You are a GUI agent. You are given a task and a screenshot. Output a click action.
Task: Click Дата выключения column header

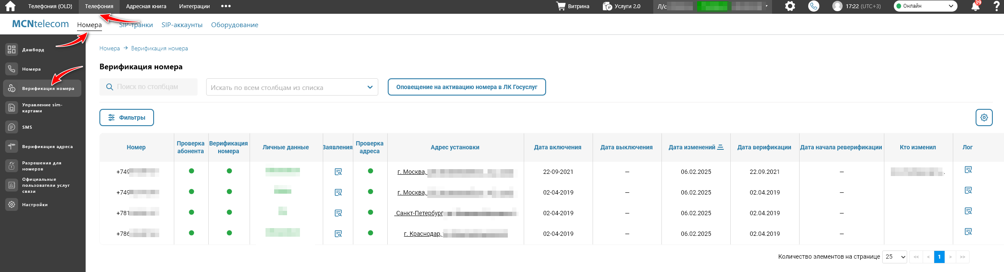point(627,147)
